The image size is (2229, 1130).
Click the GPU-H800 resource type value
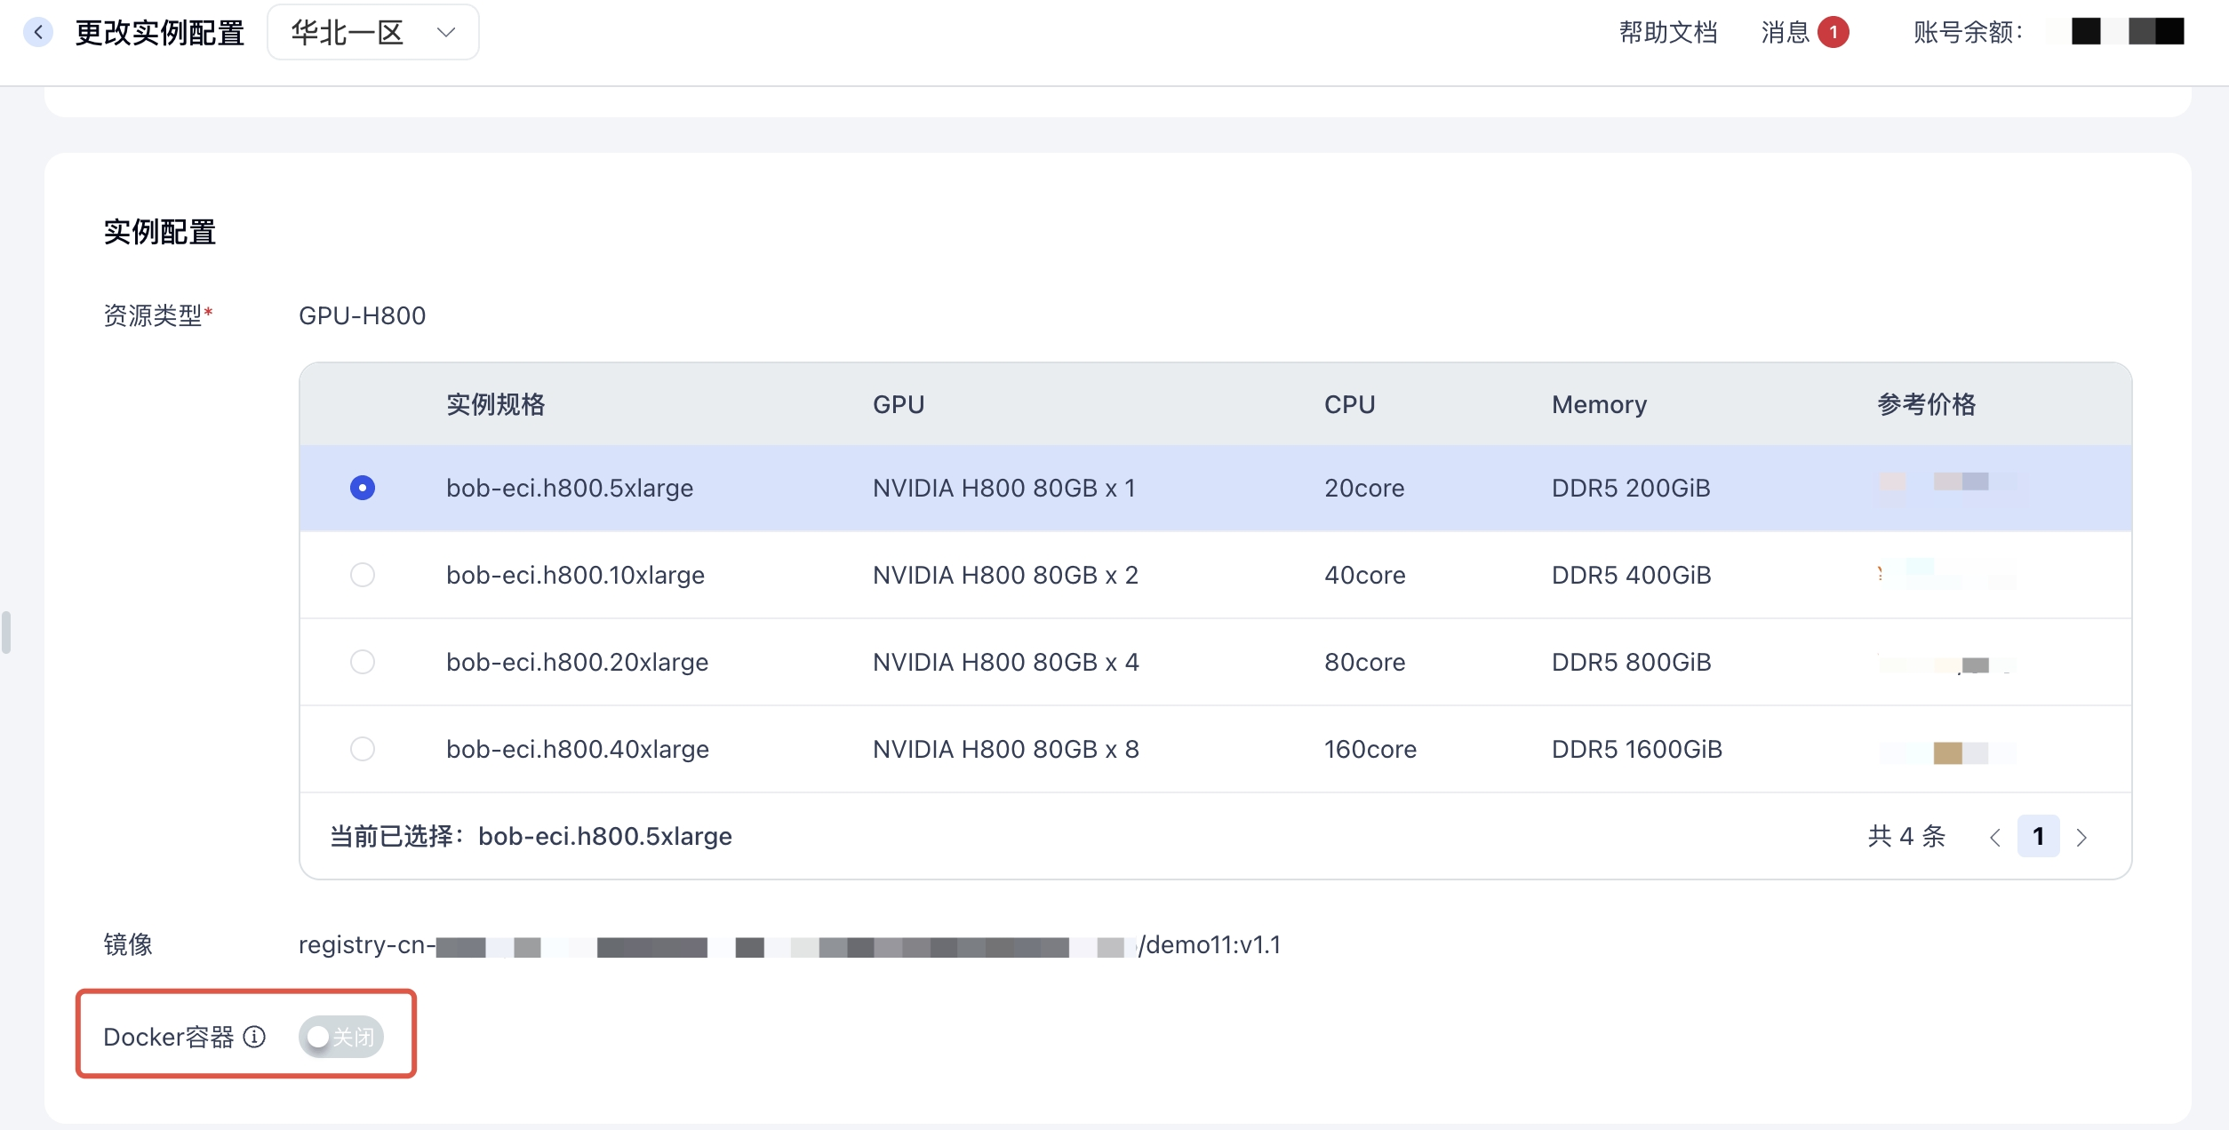[x=362, y=315]
